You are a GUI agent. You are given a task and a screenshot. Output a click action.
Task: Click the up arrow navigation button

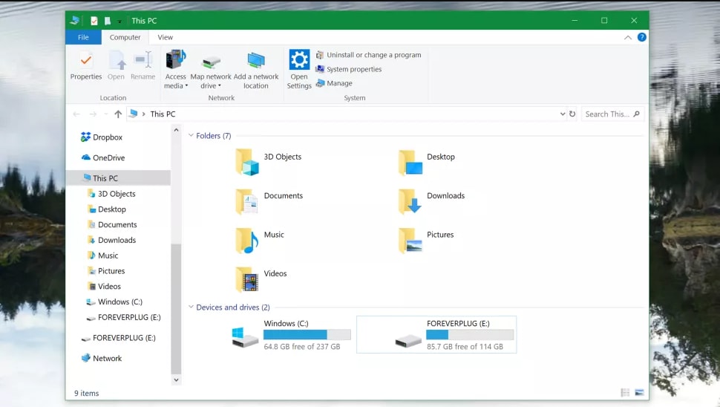pos(118,114)
